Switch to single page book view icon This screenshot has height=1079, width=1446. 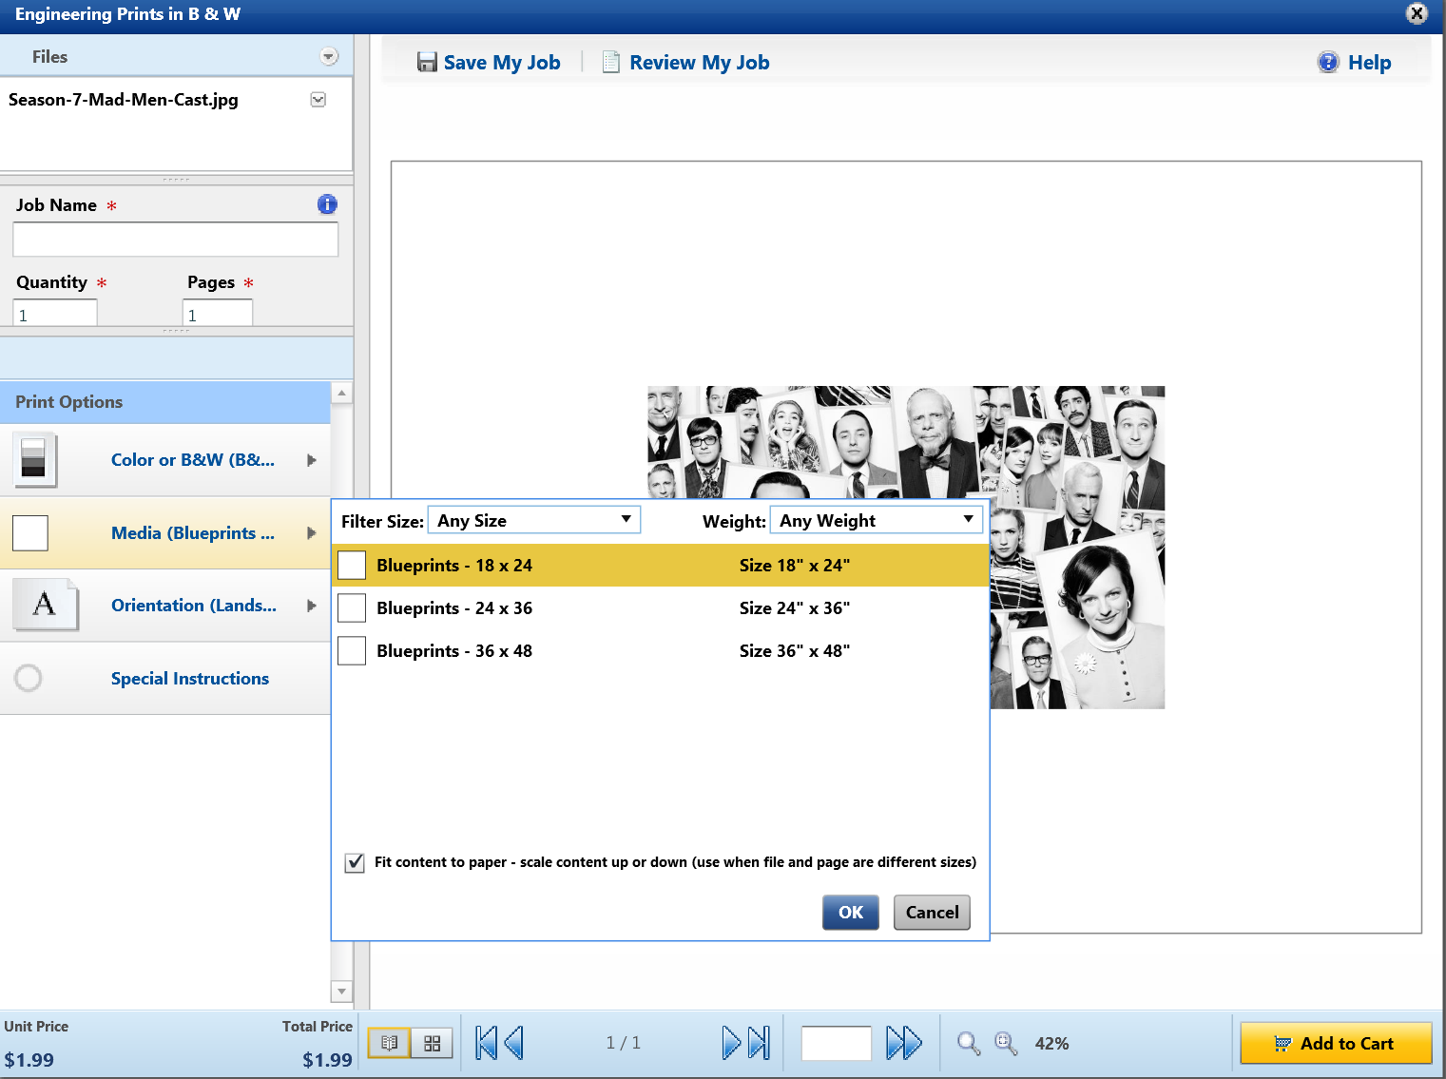(x=389, y=1043)
